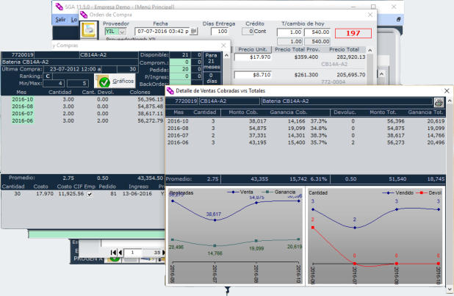Click the Detalle de Ventas window title icon
Viewport: 454px width, 296px height.
point(170,89)
